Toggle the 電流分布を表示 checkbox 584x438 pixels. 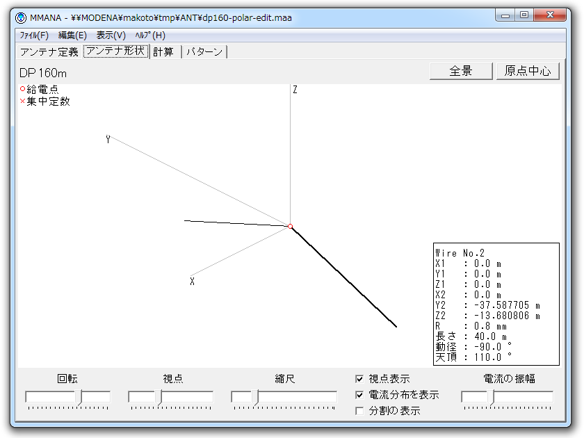click(x=359, y=395)
